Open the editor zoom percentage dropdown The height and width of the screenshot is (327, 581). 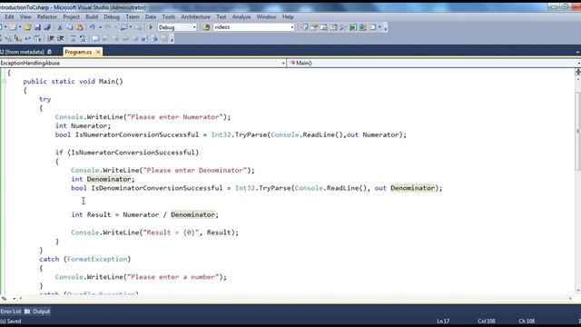(x=15, y=299)
